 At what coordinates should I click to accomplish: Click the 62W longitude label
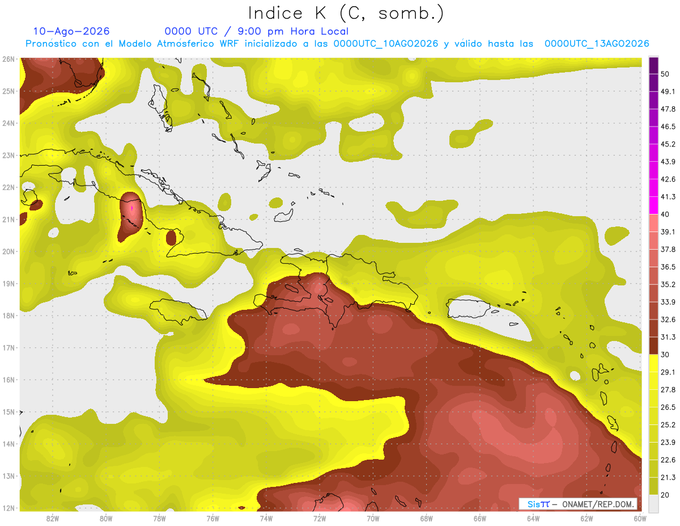(x=586, y=519)
